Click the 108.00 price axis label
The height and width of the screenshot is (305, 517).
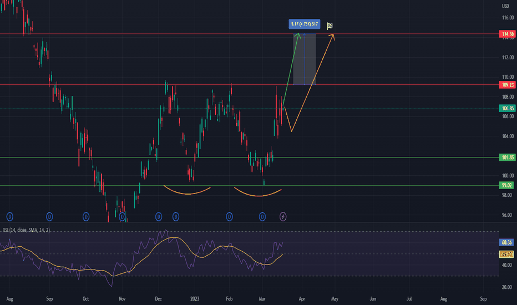pyautogui.click(x=508, y=96)
